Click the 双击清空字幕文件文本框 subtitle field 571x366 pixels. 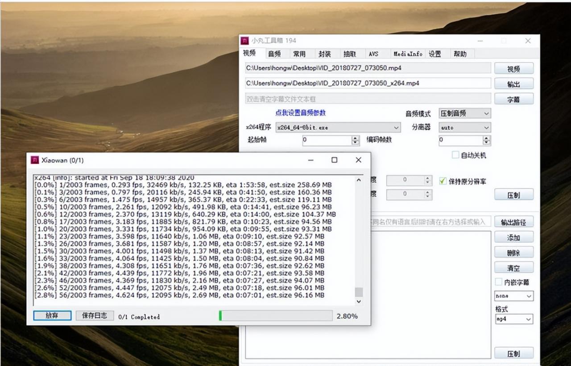[x=368, y=99]
